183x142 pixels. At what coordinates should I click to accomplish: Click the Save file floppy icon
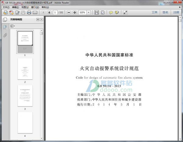[23, 13]
